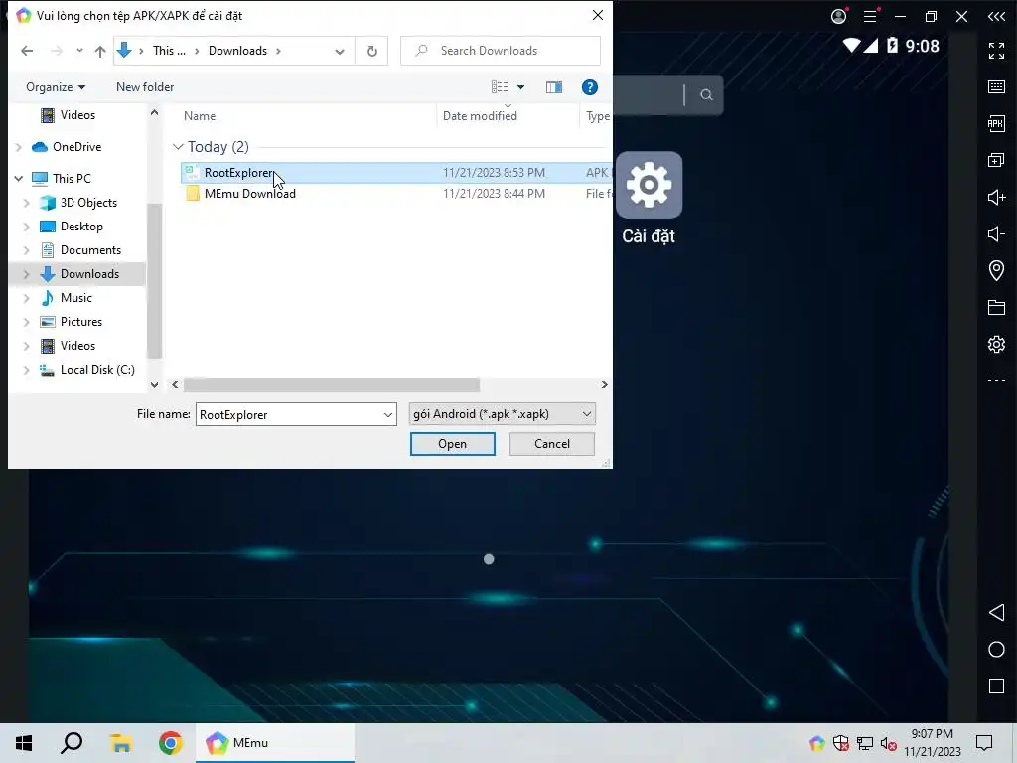This screenshot has width=1017, height=763.
Task: Click the Search Downloads field
Action: point(501,51)
